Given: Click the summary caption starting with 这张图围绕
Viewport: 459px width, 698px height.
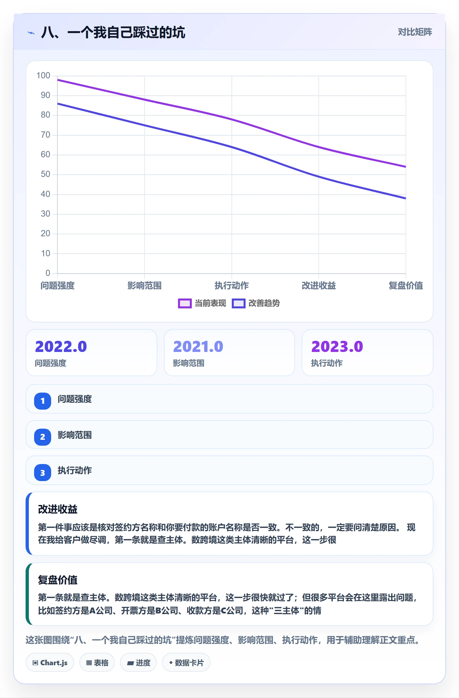Looking at the screenshot, I should click(x=223, y=640).
